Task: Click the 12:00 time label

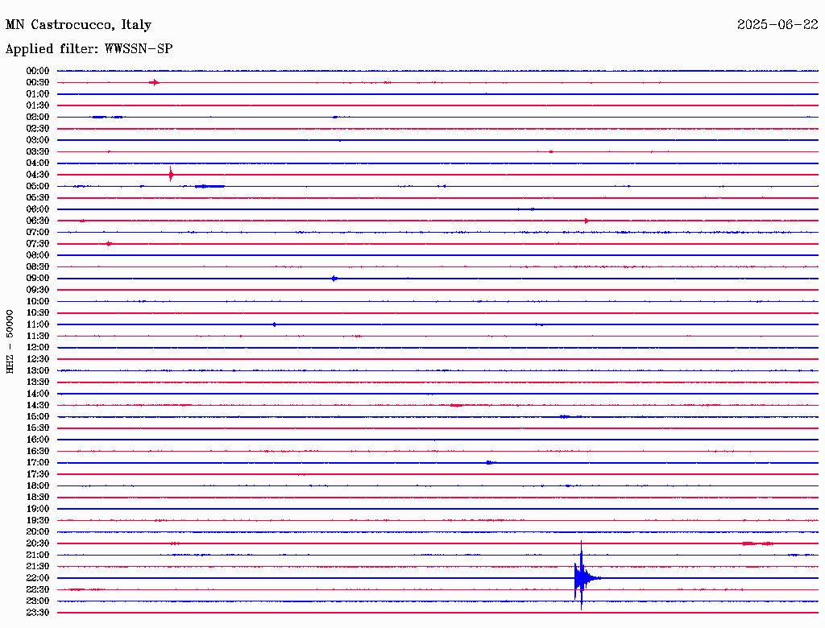Action: pyautogui.click(x=38, y=348)
